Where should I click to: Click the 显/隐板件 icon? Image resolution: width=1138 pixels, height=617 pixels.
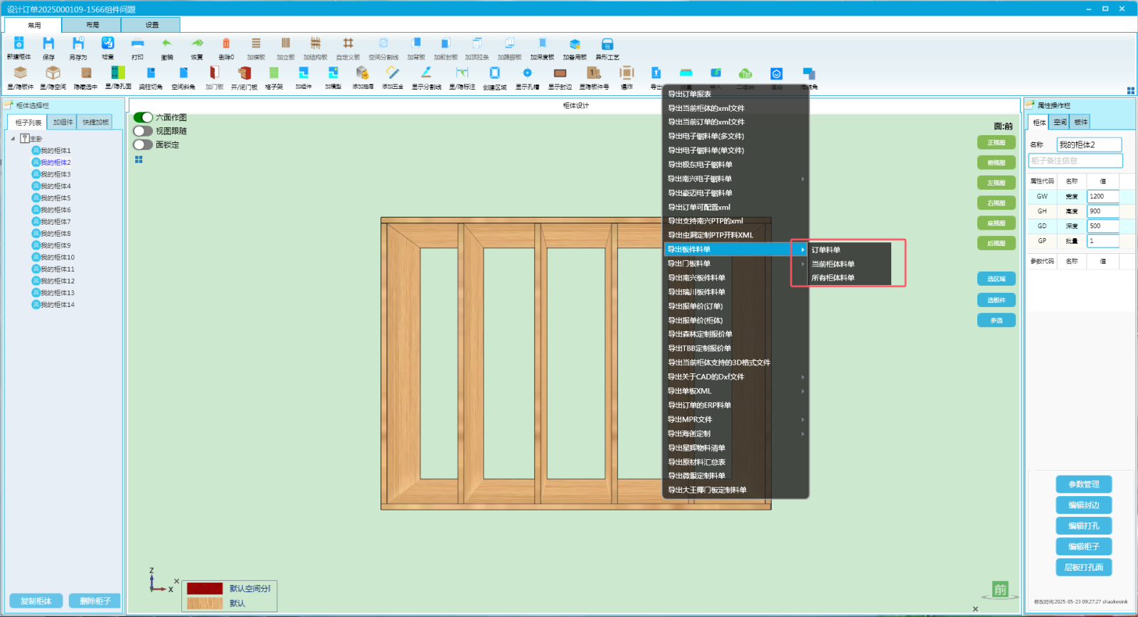(x=21, y=73)
